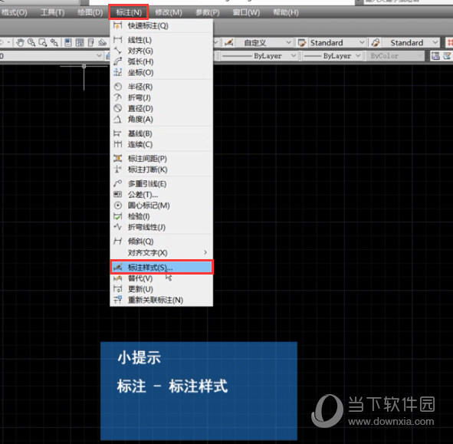Open the Properties palette toolbar icon
Image resolution: width=453 pixels, height=444 pixels.
68,43
